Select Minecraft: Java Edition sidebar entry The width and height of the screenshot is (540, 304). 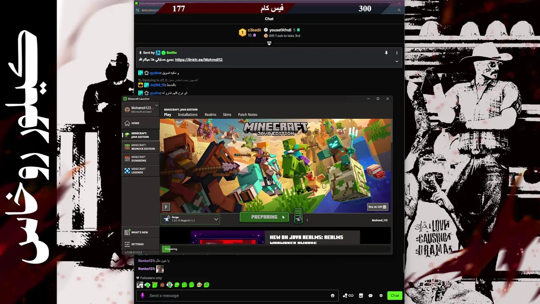(x=140, y=135)
